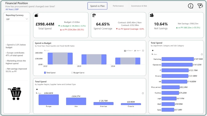This screenshot has height=116, width=207.
Task: Open the Reporting Currency GBP dropdown
Action: point(17,19)
